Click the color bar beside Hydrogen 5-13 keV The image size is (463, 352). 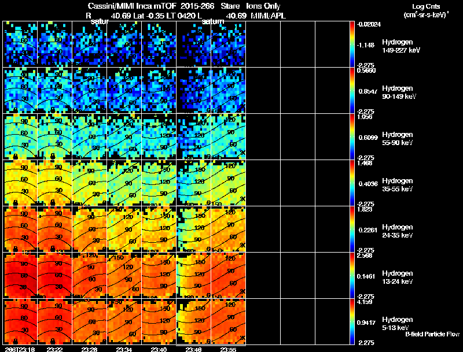(352, 321)
